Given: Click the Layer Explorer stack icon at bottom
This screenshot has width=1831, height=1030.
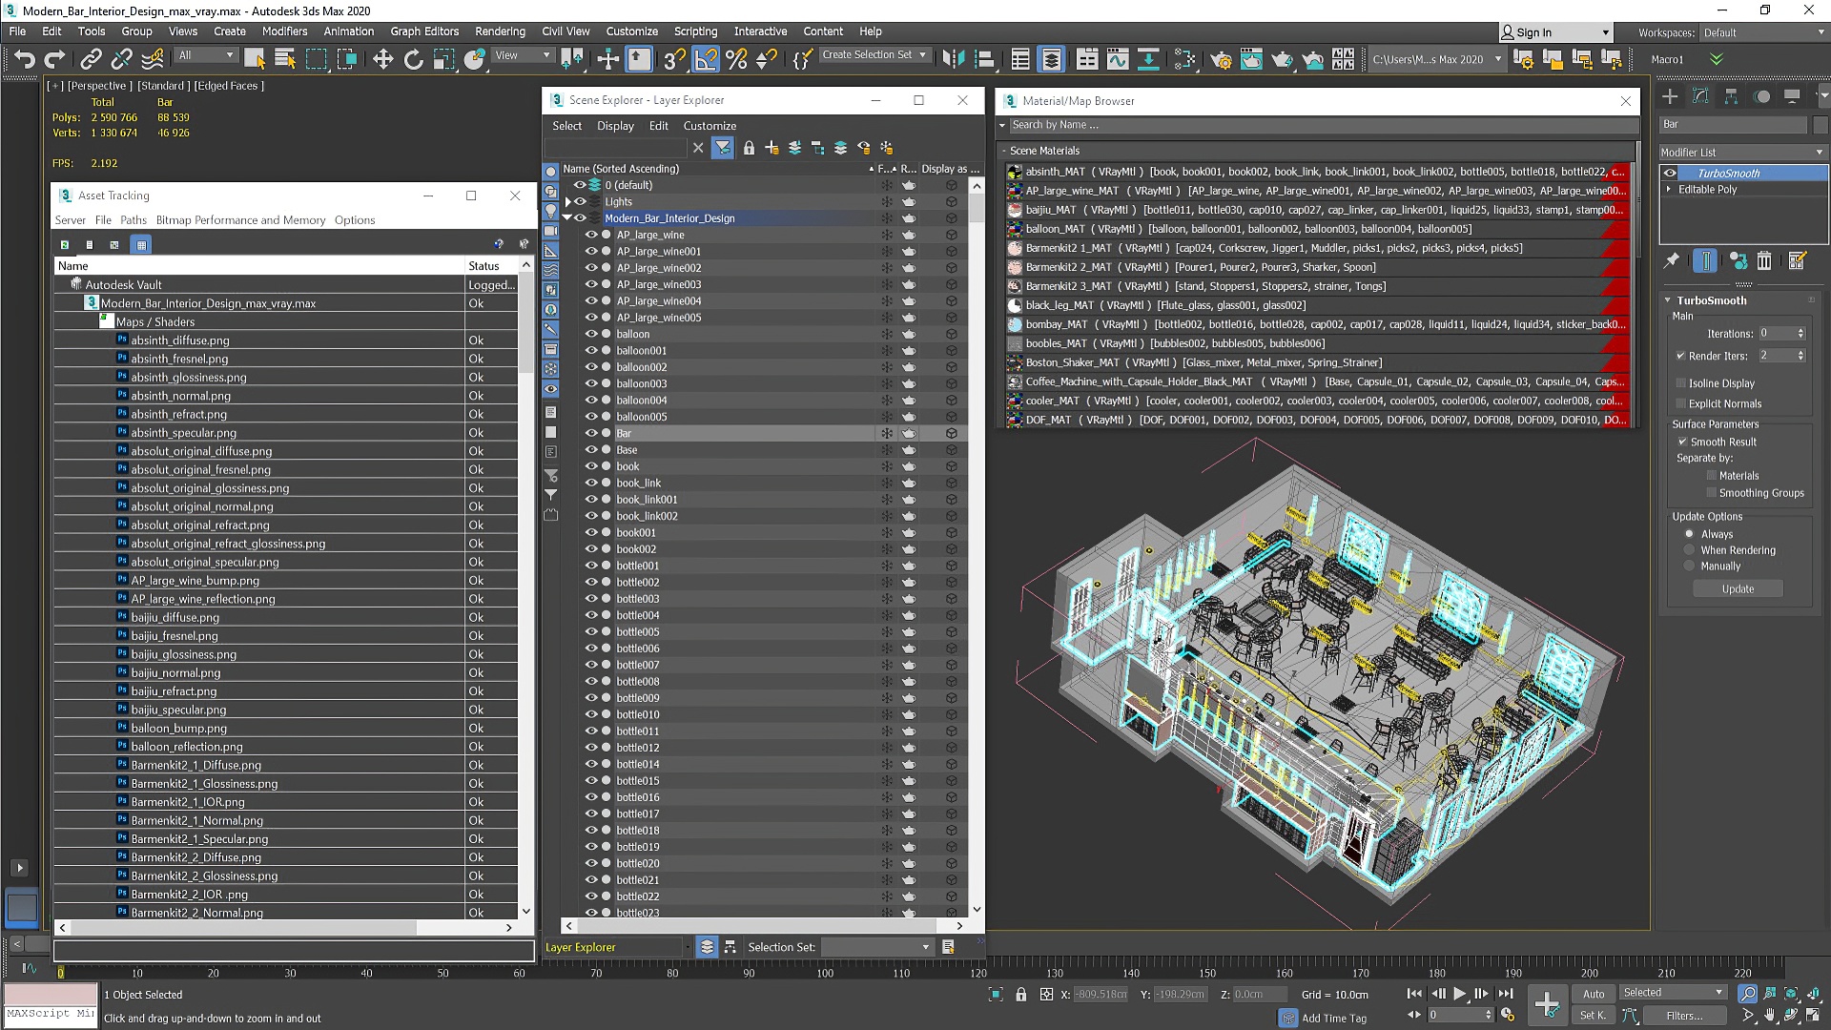Looking at the screenshot, I should pos(707,947).
